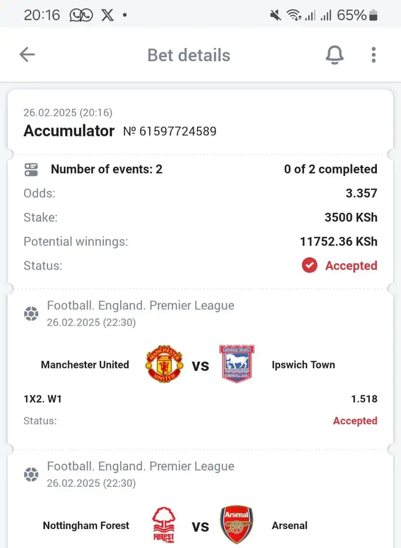Image resolution: width=401 pixels, height=548 pixels.
Task: Tap the Nottingham Forest team name
Action: [x=86, y=525]
